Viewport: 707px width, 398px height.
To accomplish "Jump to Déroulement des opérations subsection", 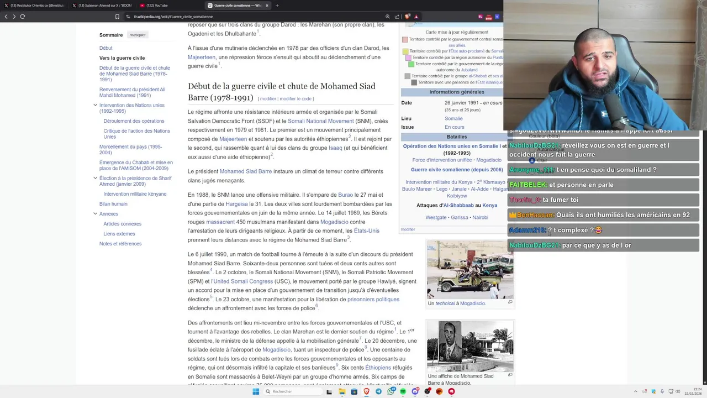I will [x=134, y=121].
